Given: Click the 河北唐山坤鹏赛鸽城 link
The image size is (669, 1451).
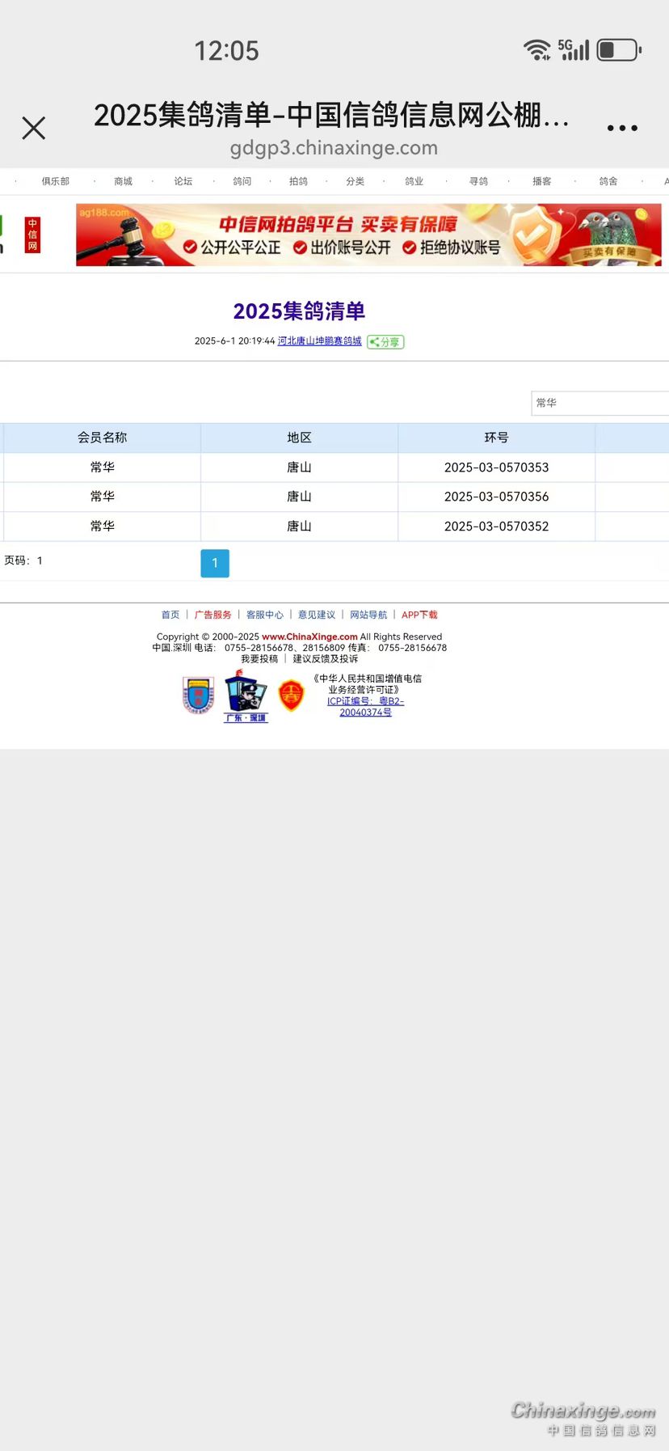Looking at the screenshot, I should pyautogui.click(x=319, y=341).
